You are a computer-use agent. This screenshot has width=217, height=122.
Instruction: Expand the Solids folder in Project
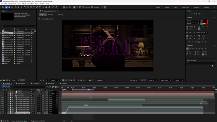[1, 63]
